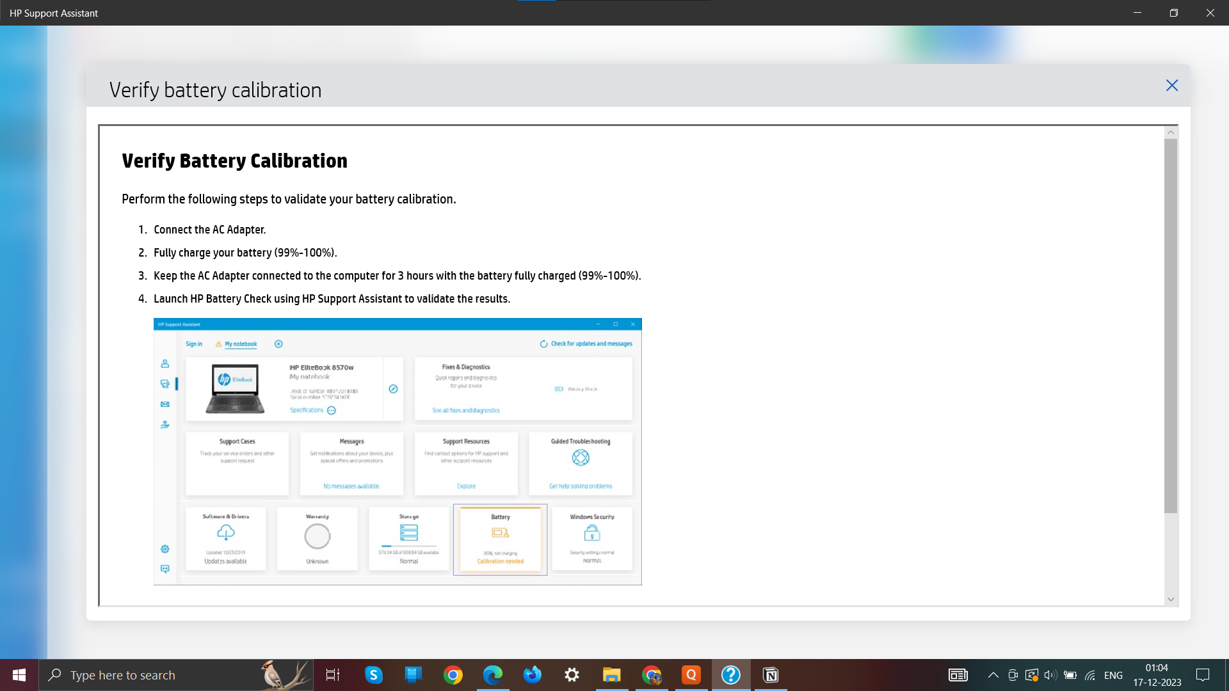The width and height of the screenshot is (1229, 691).
Task: Click the text "Perform the following steps to validate your battery calibration."
Action: [x=289, y=199]
